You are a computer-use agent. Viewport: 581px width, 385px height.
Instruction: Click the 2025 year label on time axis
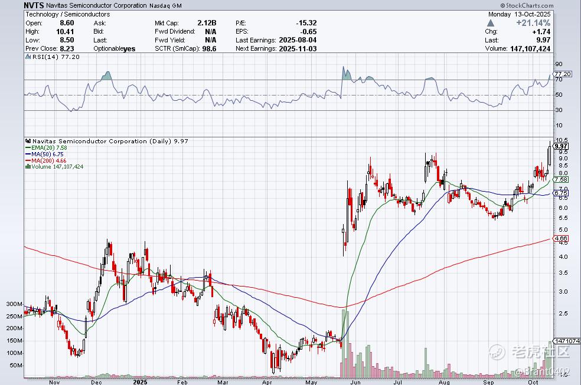[141, 382]
